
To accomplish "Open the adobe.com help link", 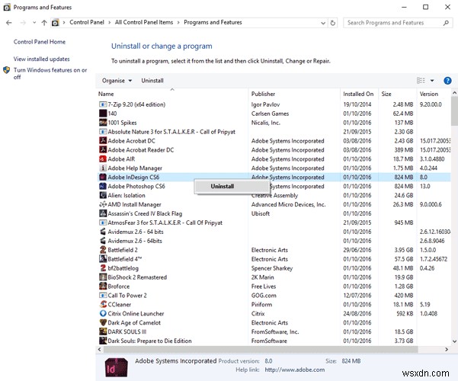I will [294, 370].
